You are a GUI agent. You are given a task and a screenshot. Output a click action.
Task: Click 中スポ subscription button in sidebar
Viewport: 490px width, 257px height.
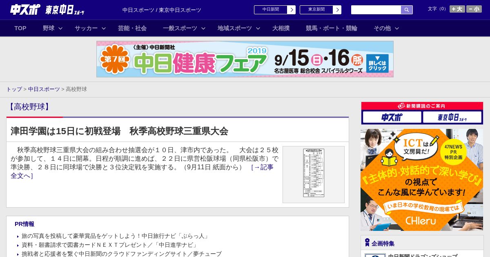click(392, 117)
